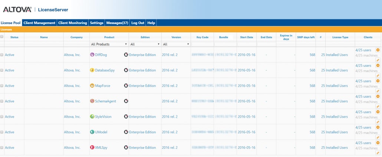Click the Start Date filter input field
The height and width of the screenshot is (157, 382).
pyautogui.click(x=247, y=44)
